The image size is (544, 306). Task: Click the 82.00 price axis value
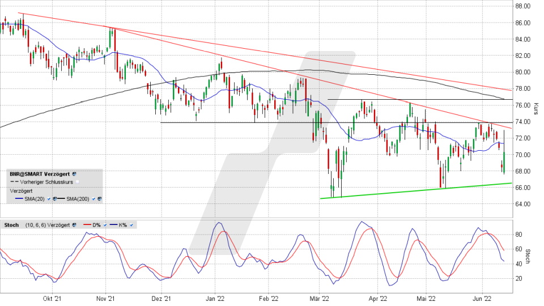pos(522,56)
